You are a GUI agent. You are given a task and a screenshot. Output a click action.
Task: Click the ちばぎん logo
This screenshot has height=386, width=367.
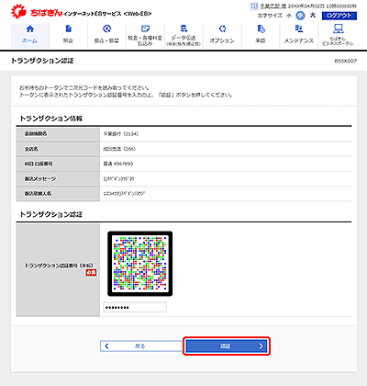point(37,12)
